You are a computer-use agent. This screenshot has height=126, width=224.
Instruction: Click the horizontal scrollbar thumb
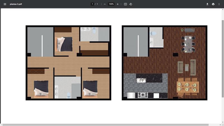coord(106,125)
